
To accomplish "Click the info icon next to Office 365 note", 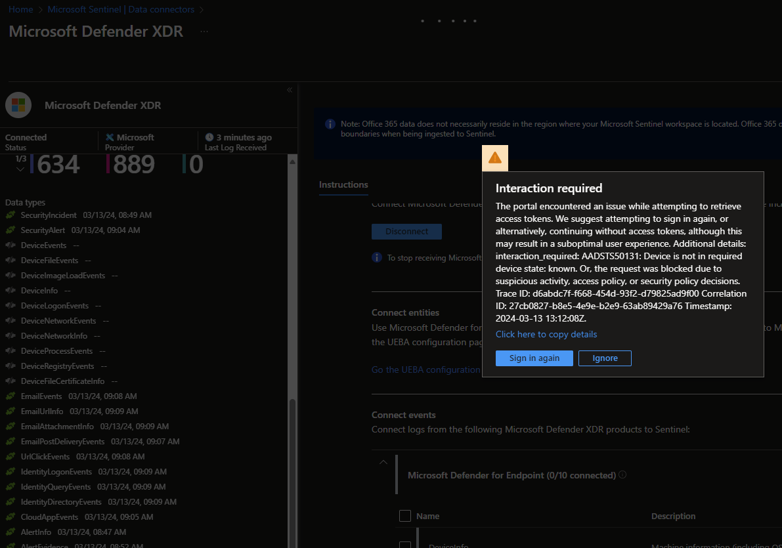I will pos(330,124).
